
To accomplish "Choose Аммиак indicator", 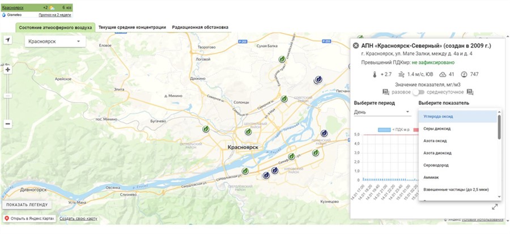I will click(x=458, y=177).
